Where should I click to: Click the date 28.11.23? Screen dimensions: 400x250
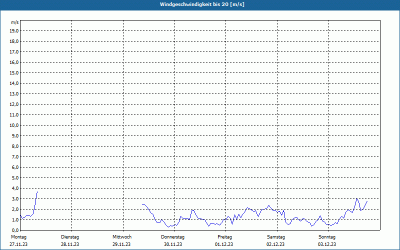point(70,244)
